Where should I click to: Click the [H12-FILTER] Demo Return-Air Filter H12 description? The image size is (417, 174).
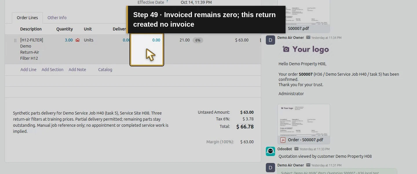32,49
